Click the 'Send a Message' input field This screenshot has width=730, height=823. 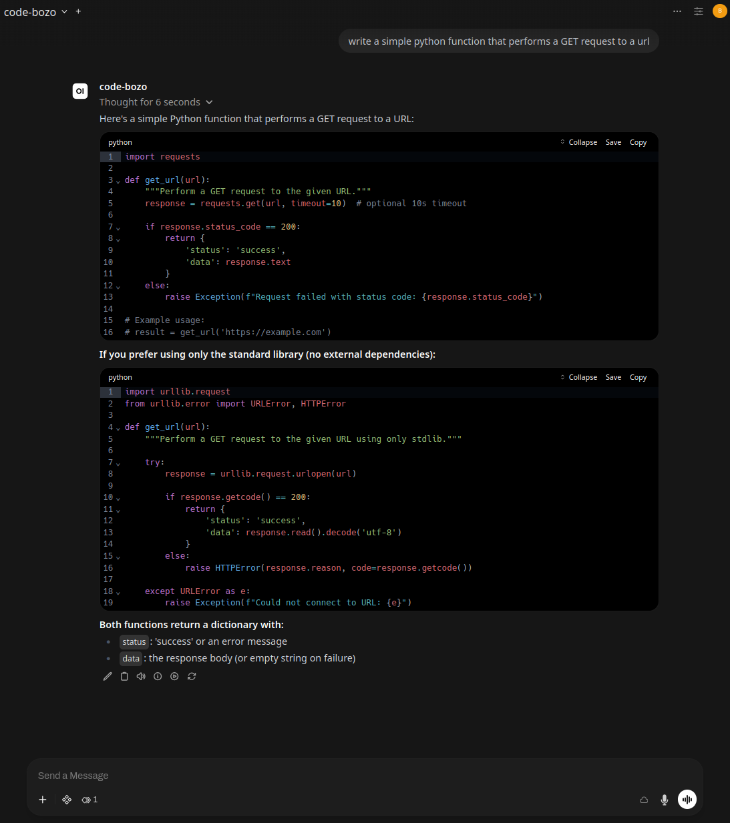[x=365, y=776]
